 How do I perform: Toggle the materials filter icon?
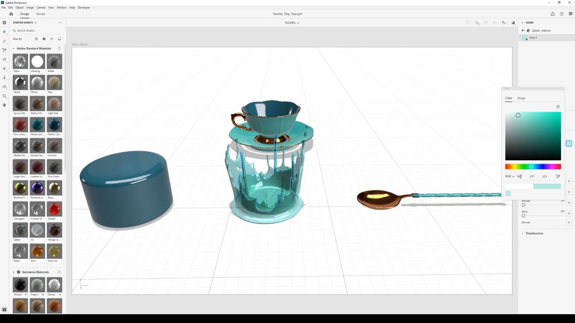pyautogui.click(x=44, y=39)
